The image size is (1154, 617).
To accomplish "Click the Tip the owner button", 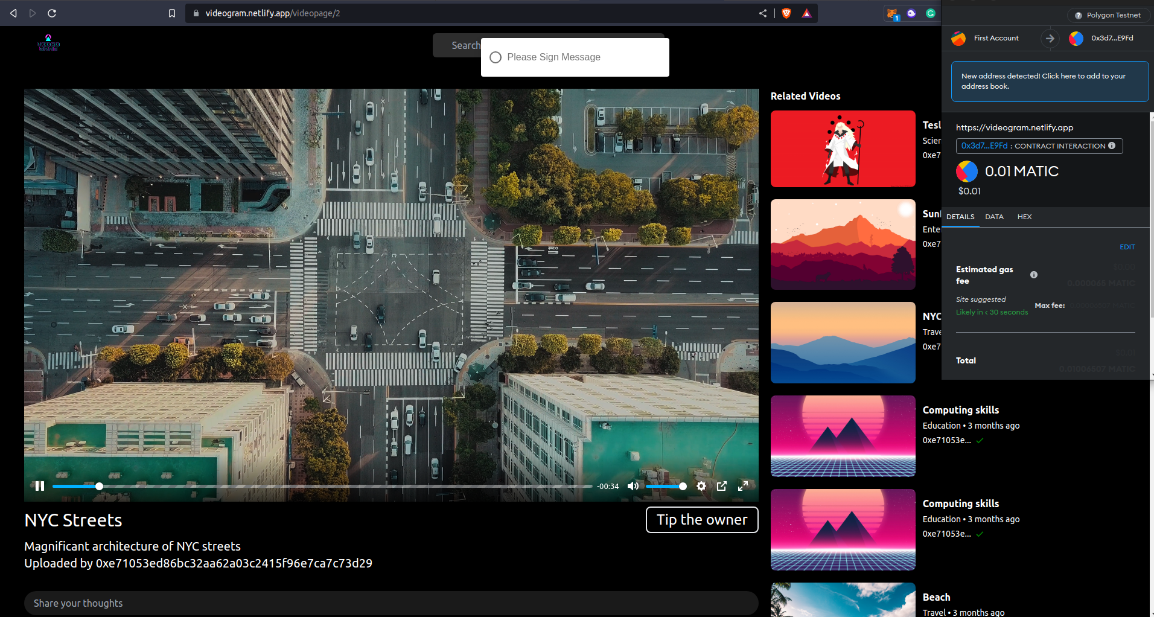I will pos(702,520).
